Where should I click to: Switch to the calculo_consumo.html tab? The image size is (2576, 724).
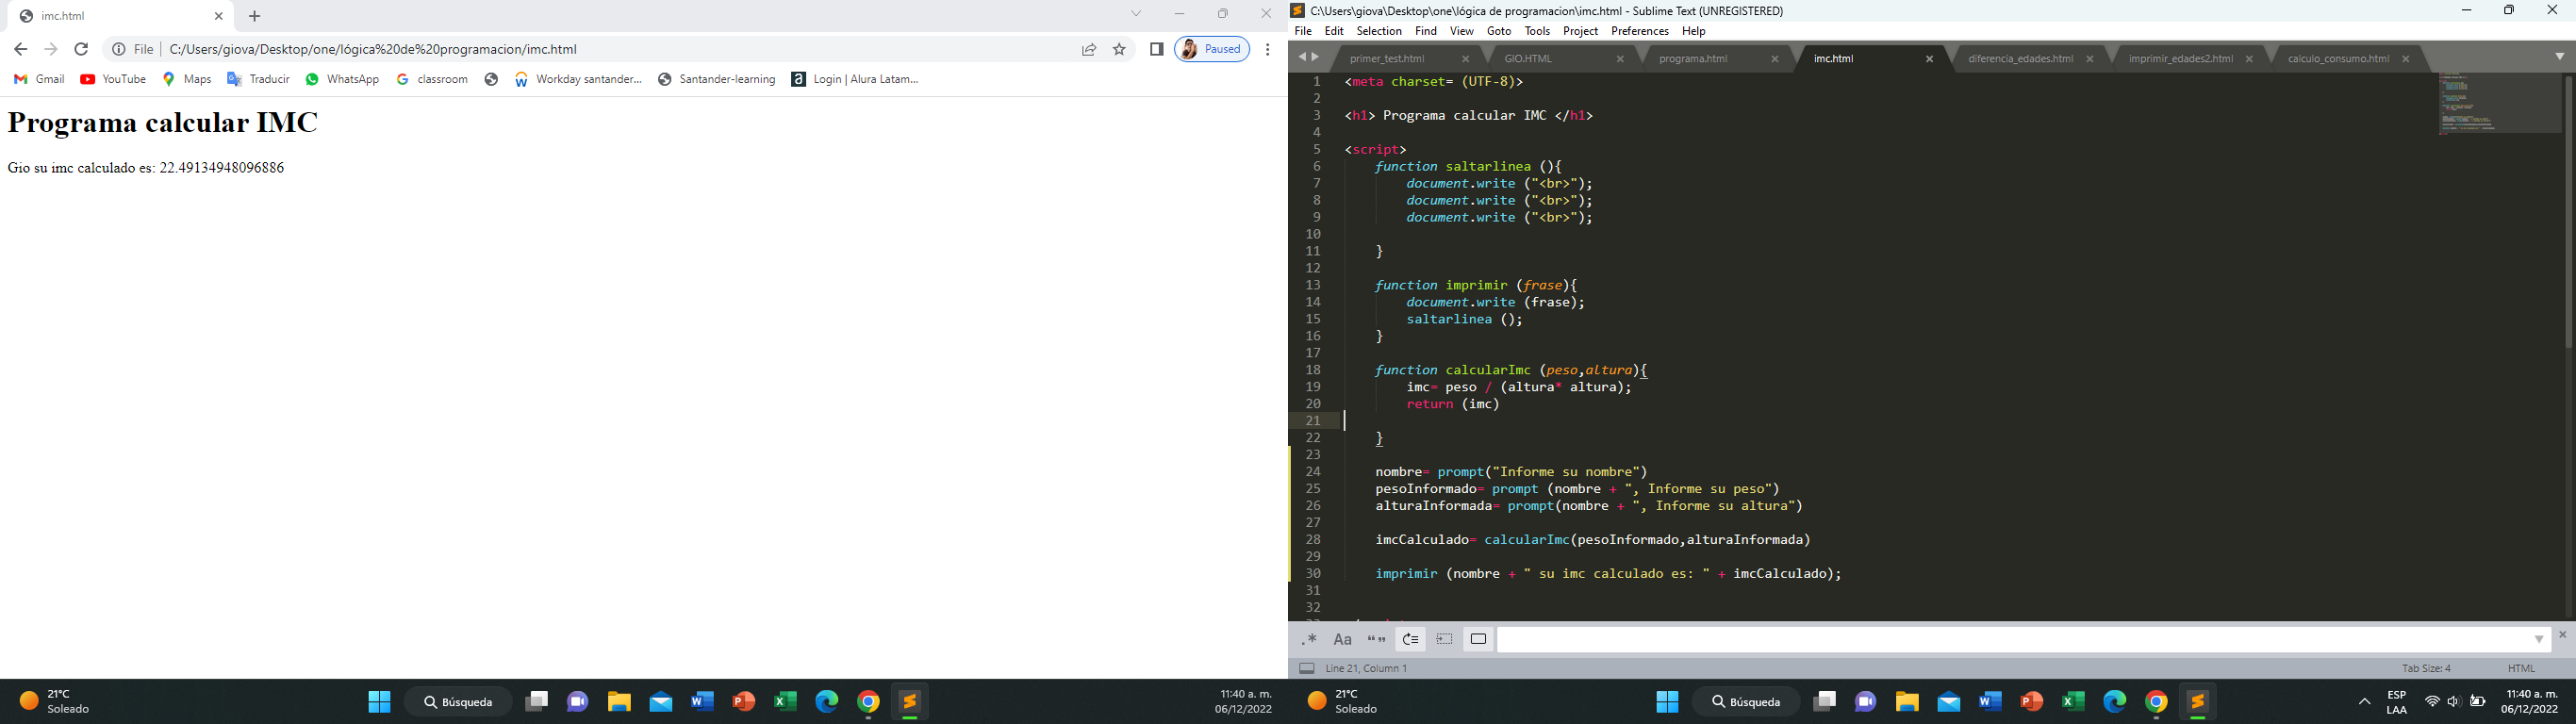(2337, 59)
